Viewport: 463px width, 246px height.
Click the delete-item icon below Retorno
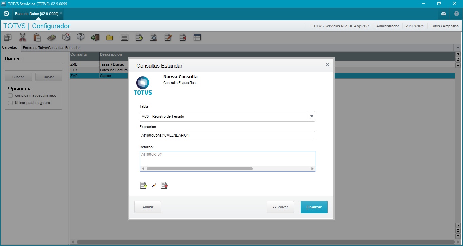pyautogui.click(x=164, y=185)
